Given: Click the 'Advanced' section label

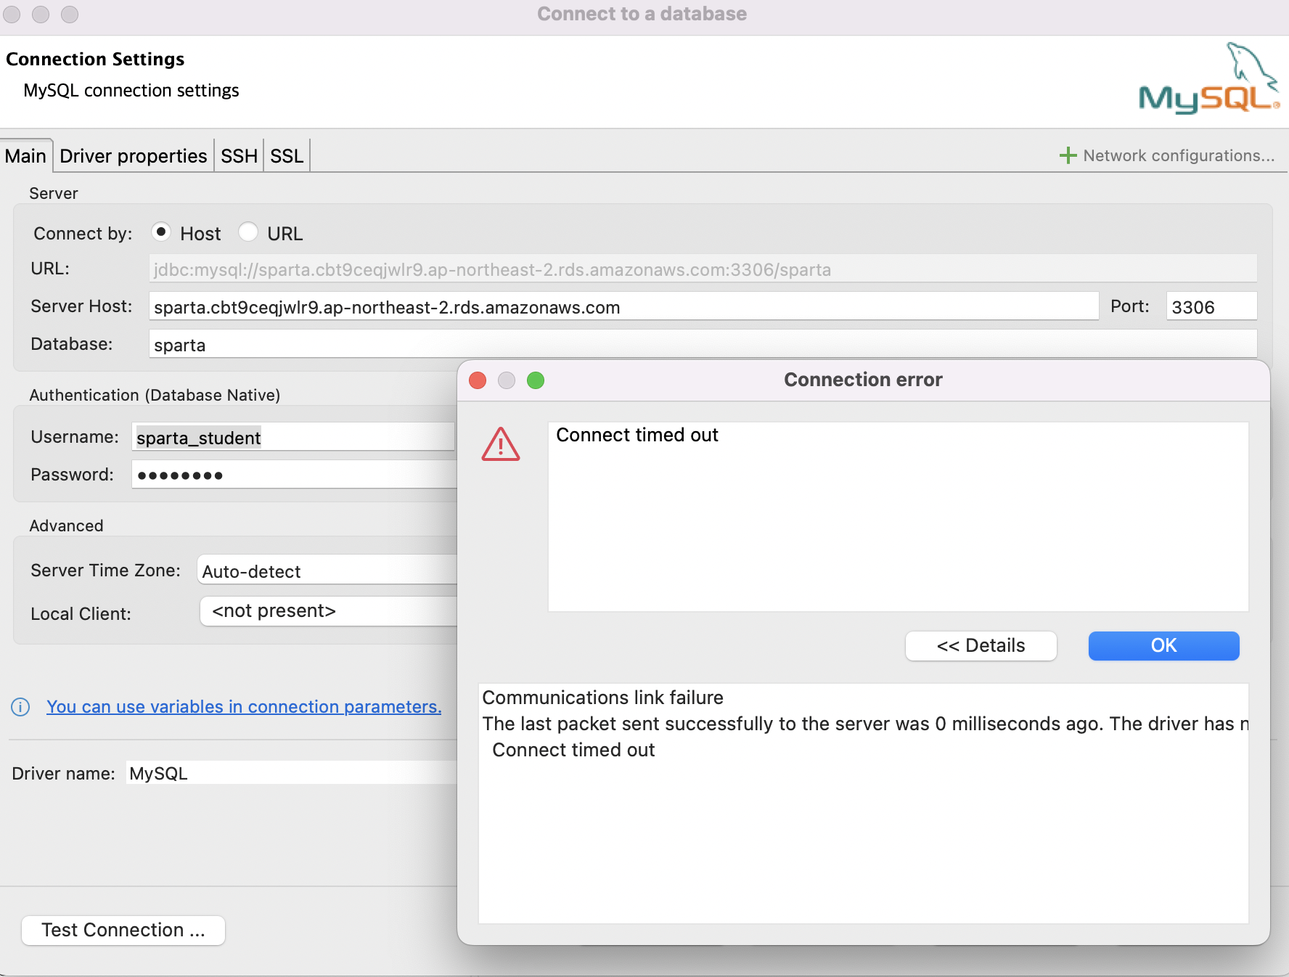Looking at the screenshot, I should [66, 526].
